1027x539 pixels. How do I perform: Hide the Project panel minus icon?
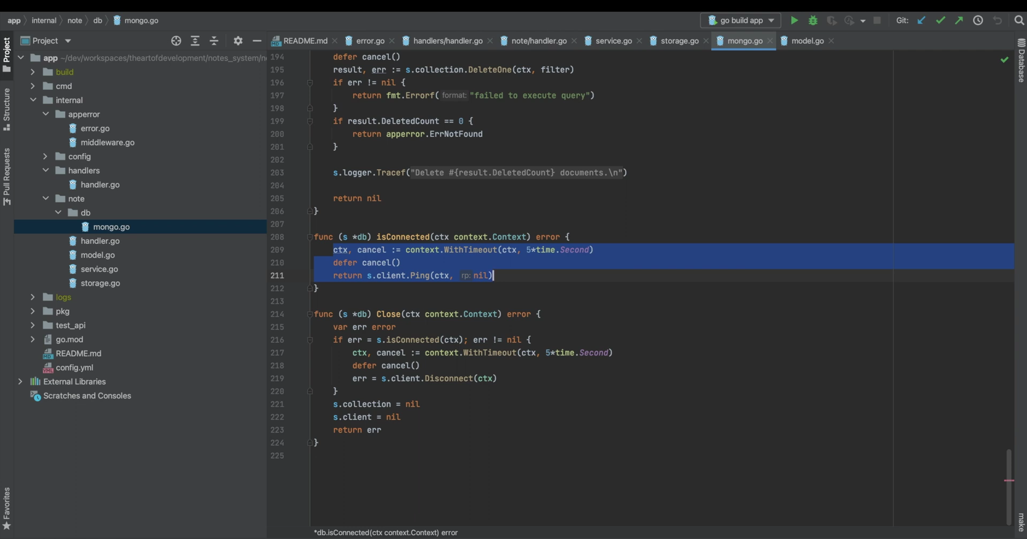[257, 41]
